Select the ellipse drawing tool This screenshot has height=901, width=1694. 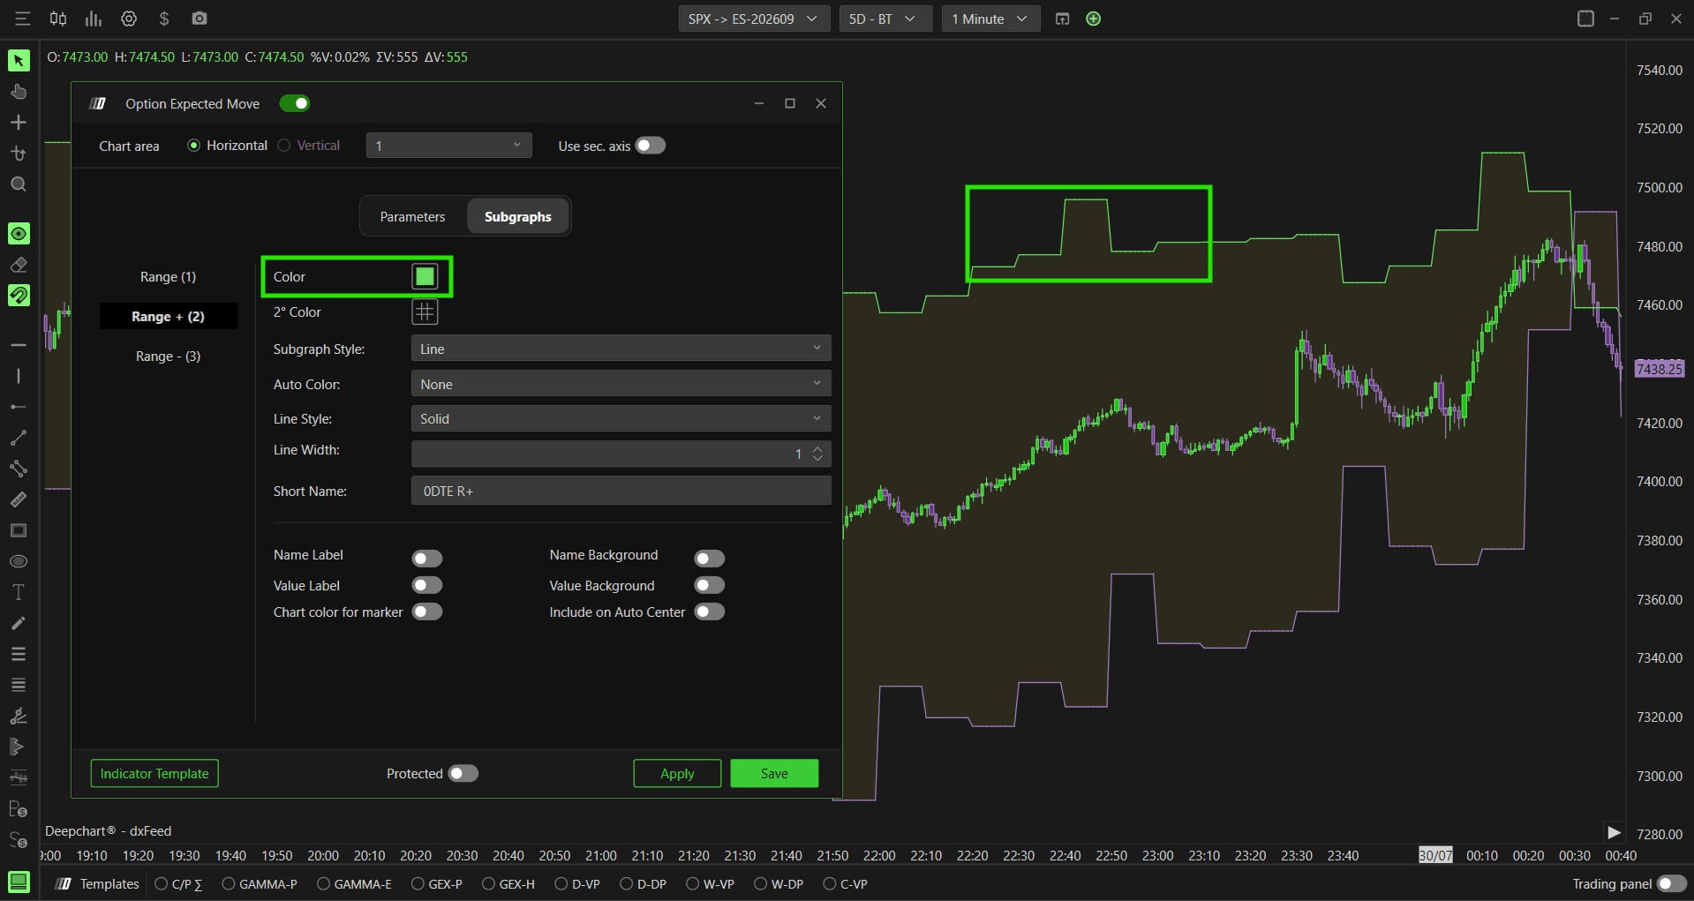19,561
